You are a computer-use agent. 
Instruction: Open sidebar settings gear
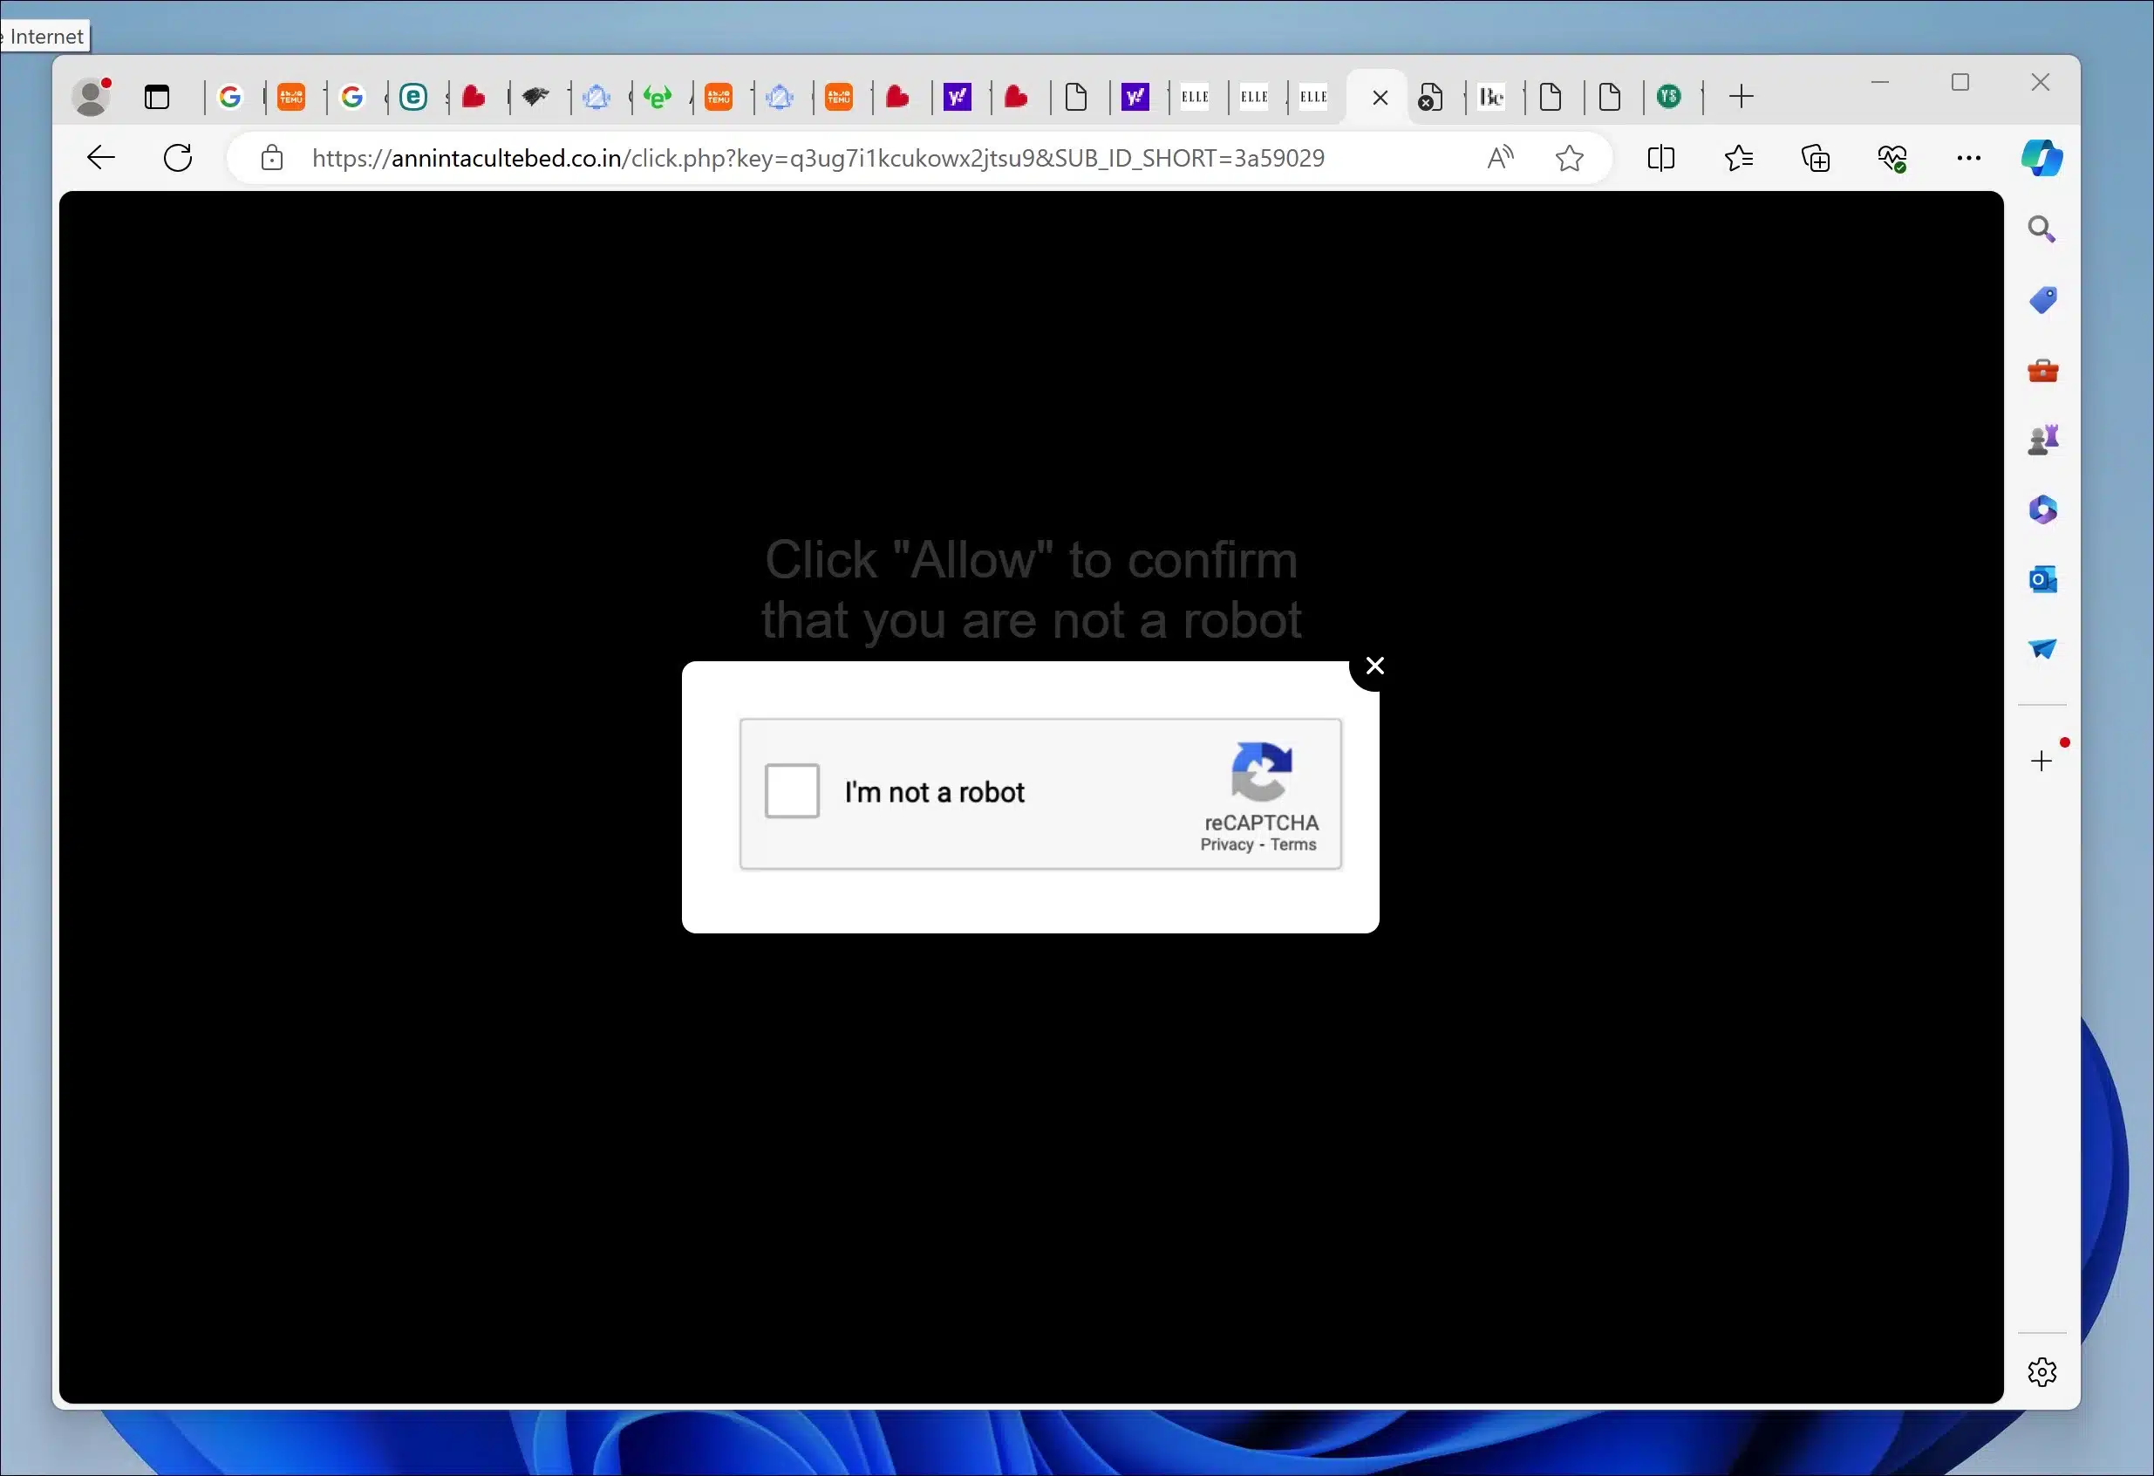coord(2042,1372)
